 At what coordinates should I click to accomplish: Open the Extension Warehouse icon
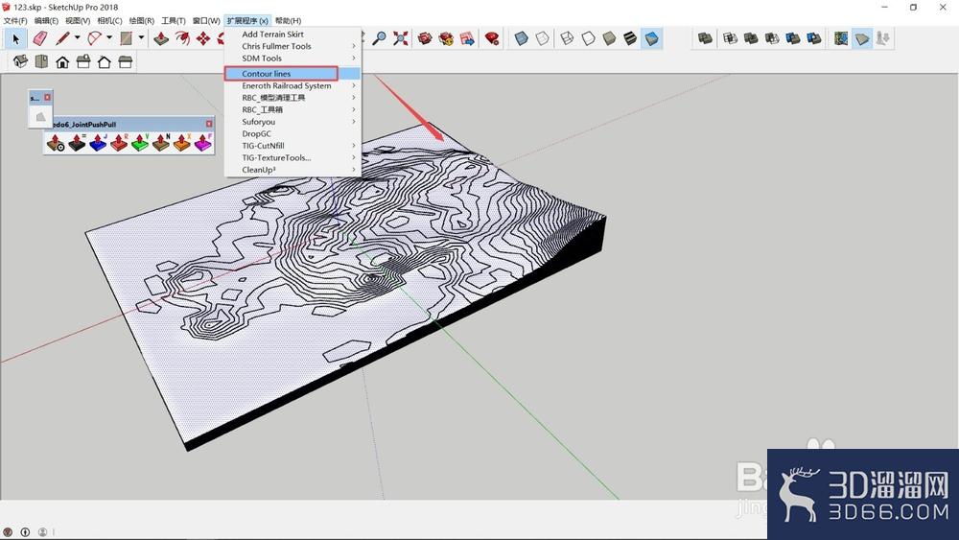coord(446,38)
